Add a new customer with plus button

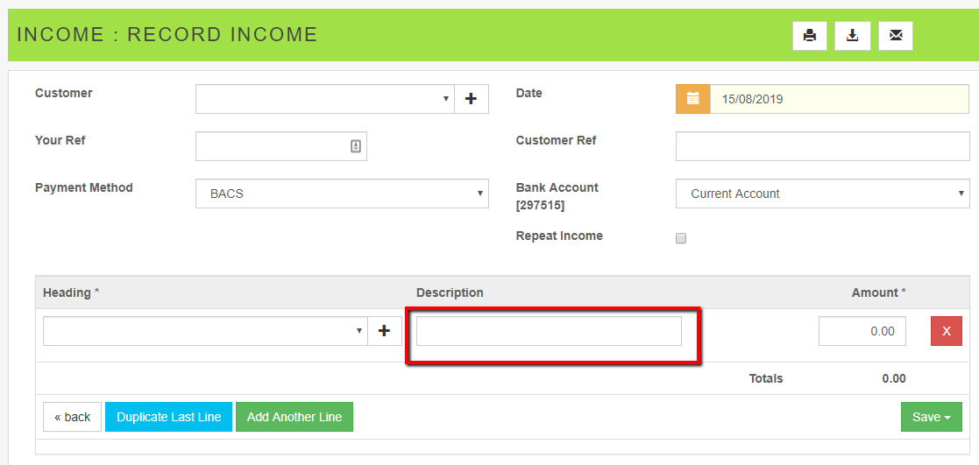tap(472, 99)
